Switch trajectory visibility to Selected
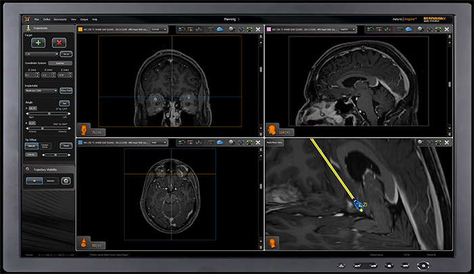The height and width of the screenshot is (274, 474). coord(51,181)
